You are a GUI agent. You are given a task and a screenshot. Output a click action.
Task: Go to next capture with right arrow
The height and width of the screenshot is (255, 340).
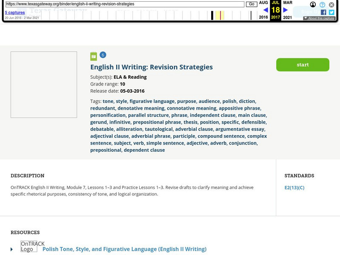286,10
